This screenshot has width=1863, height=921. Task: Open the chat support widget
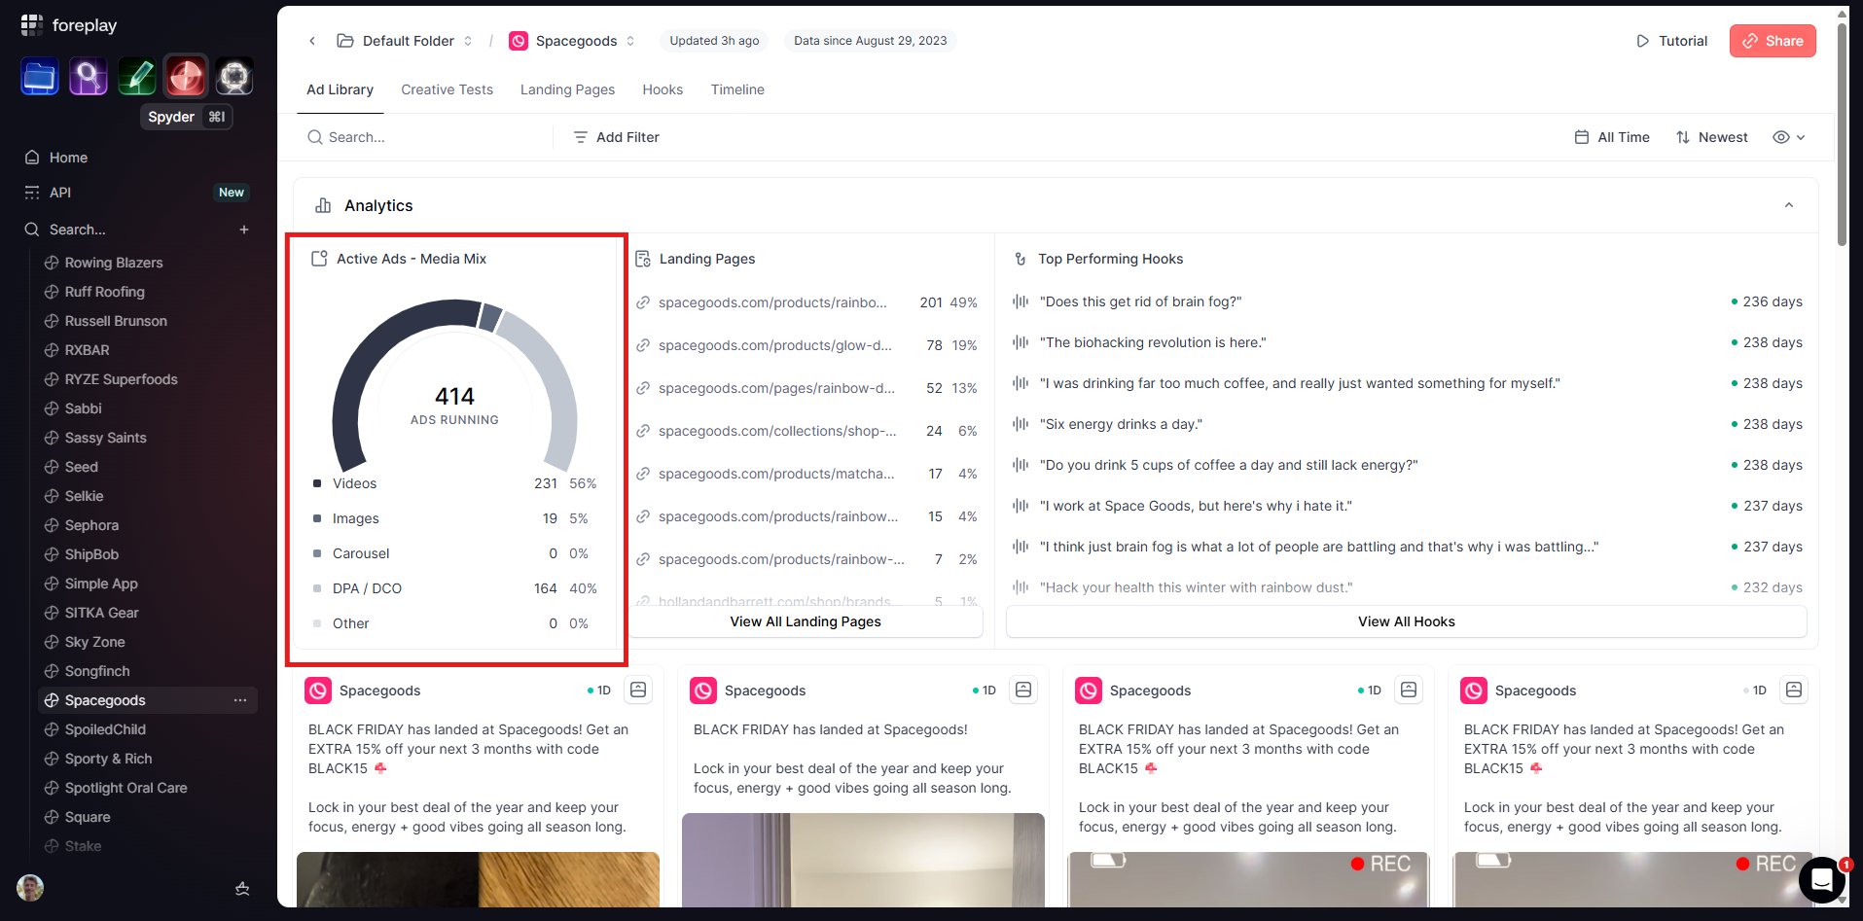pyautogui.click(x=1822, y=881)
